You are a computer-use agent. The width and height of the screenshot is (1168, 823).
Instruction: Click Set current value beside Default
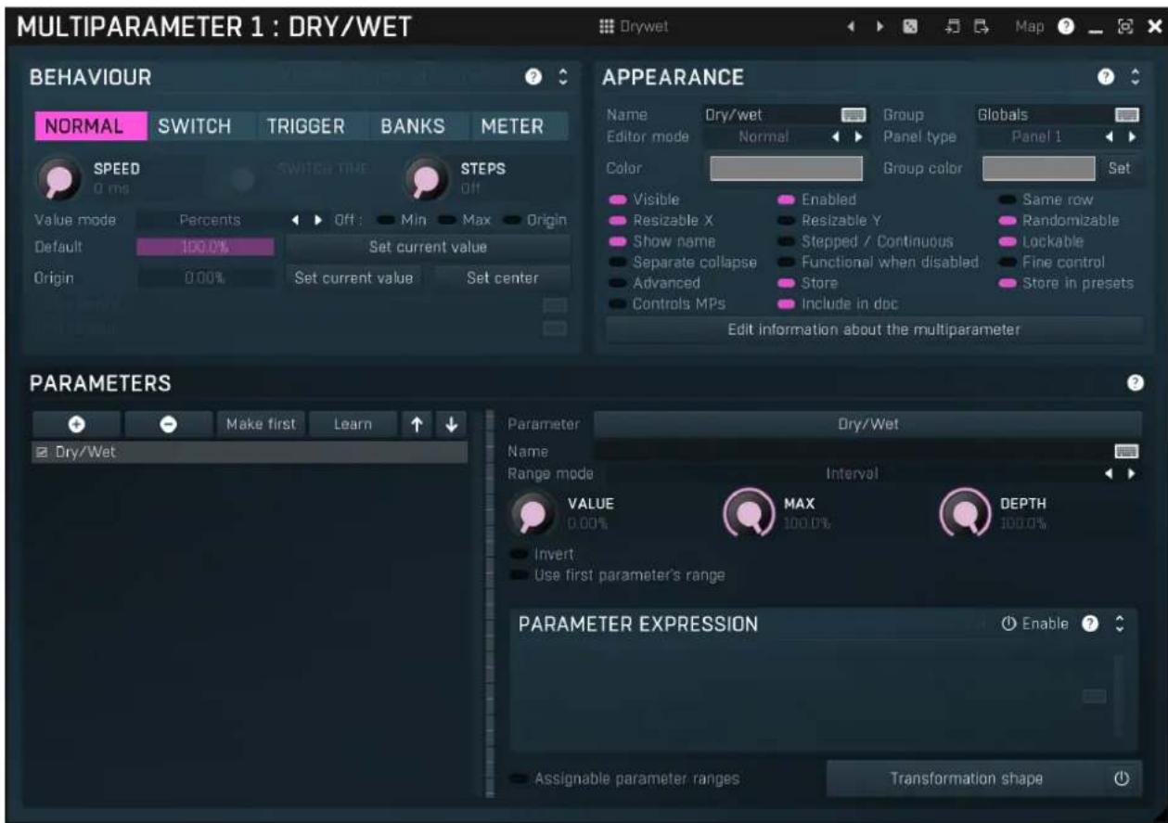click(x=428, y=247)
